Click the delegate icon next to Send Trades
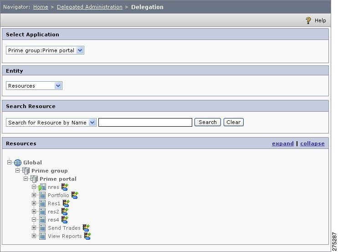 tap(86, 228)
